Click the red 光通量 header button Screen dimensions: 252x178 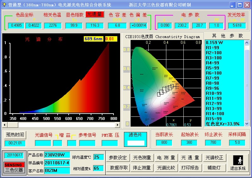point(95,14)
